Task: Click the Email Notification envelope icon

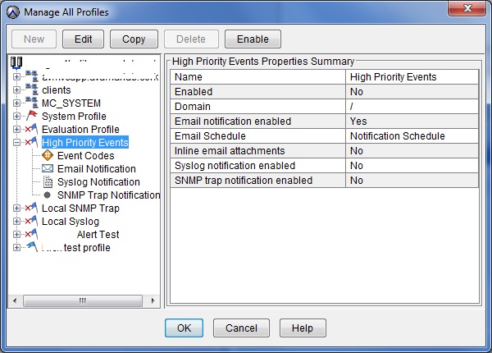Action: 48,168
